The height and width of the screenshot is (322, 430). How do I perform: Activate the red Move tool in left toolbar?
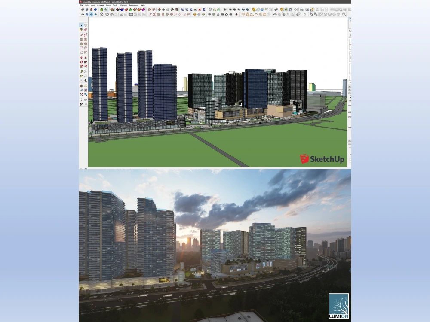point(81,58)
